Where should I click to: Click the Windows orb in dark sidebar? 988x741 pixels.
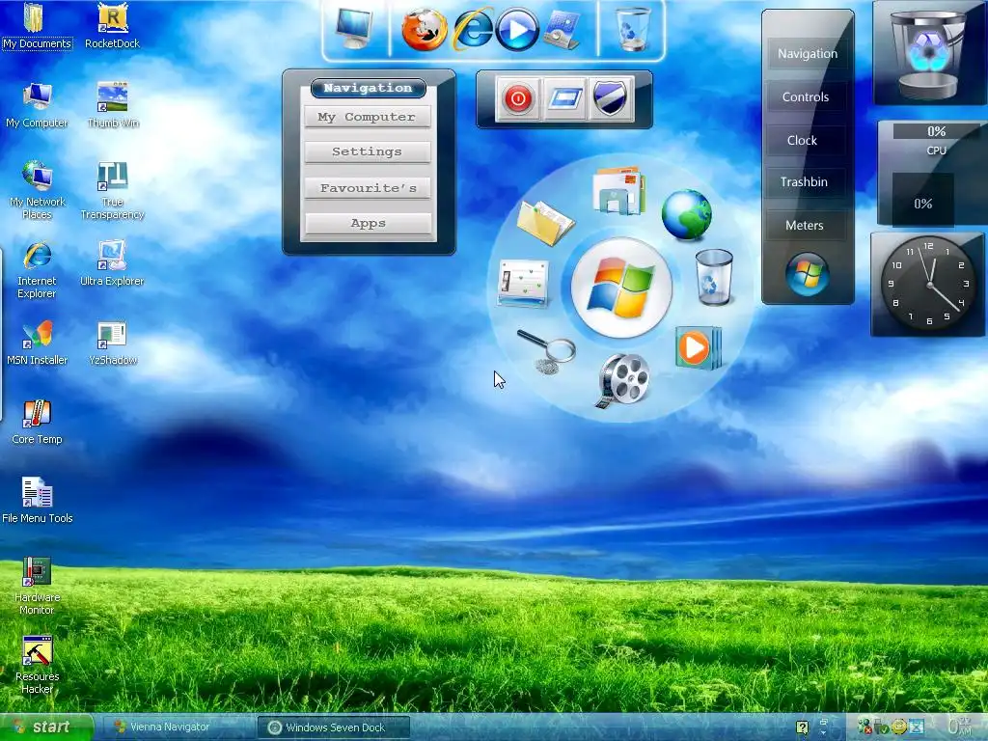coord(808,273)
